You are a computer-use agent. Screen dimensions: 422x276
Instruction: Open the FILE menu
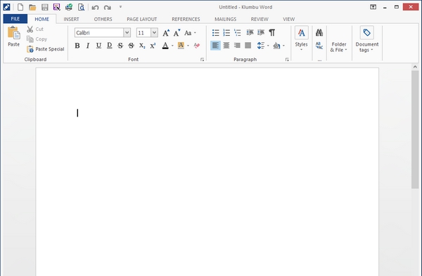pos(15,19)
